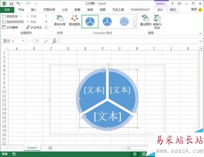Select the SmartArt 格式 (Format) tab
The height and width of the screenshot is (157, 204).
pyautogui.click(x=173, y=10)
